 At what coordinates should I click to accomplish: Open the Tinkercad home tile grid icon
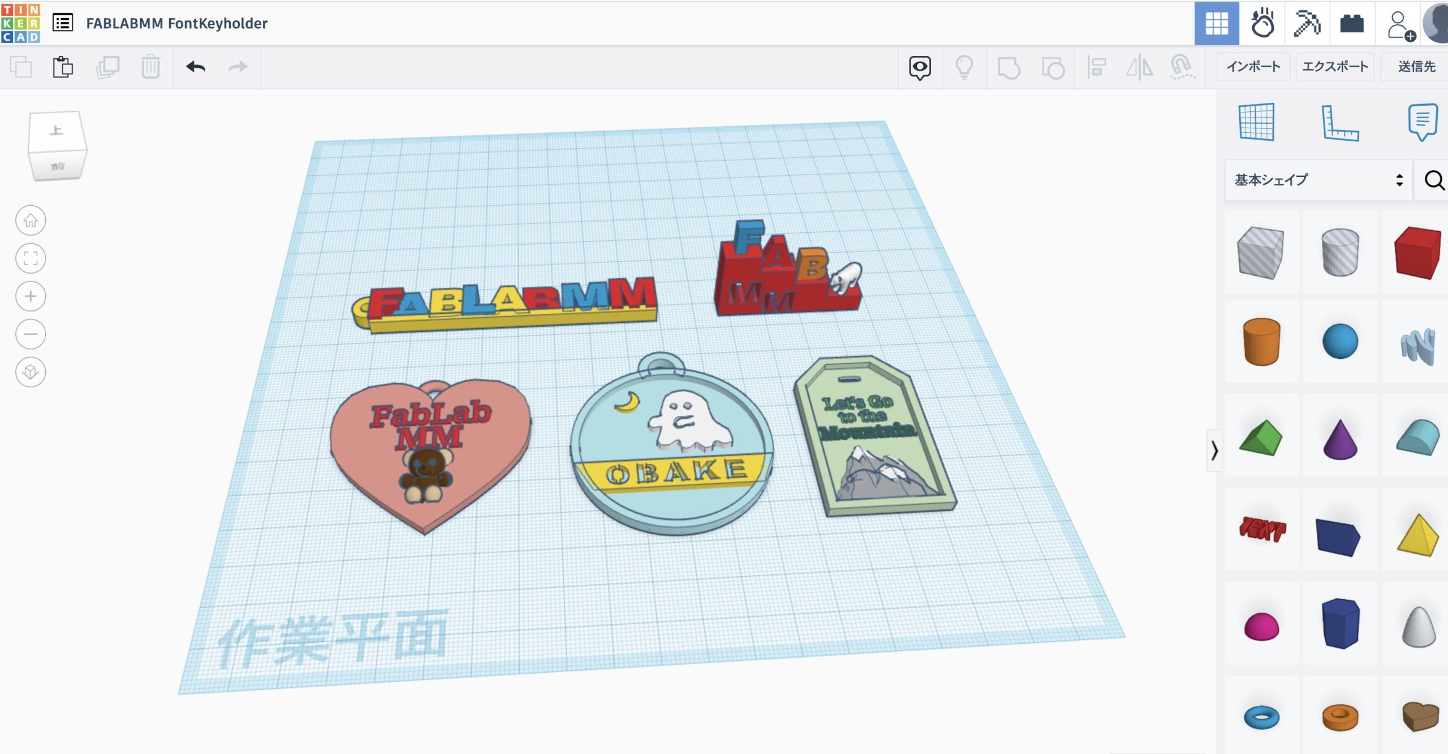pos(1218,23)
